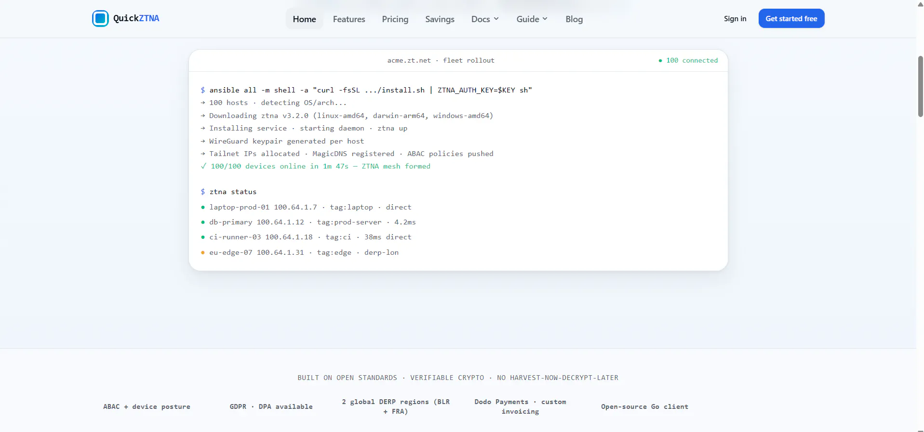Screen dimensions: 924x432
Task: Open the Savings page
Action: tap(440, 19)
